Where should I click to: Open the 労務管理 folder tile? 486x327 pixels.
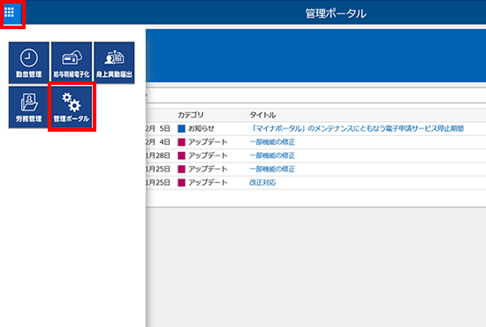click(x=29, y=107)
